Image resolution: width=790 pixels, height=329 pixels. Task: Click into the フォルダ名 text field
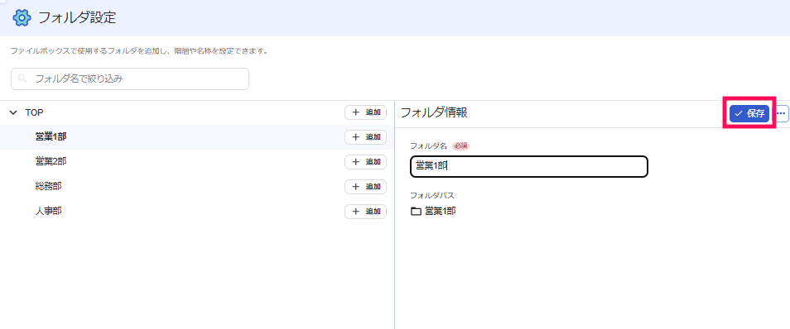[x=529, y=166]
